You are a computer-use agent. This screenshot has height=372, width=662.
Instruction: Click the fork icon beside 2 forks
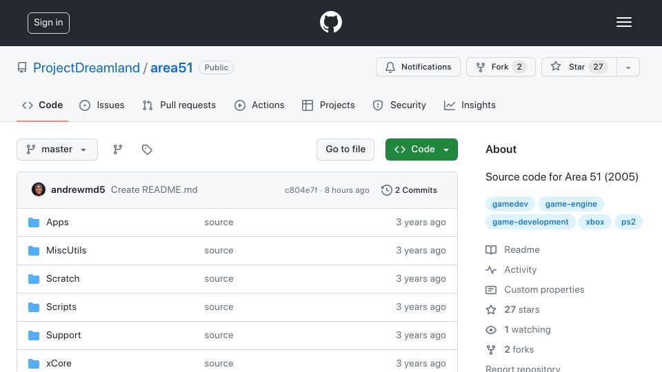click(x=491, y=350)
